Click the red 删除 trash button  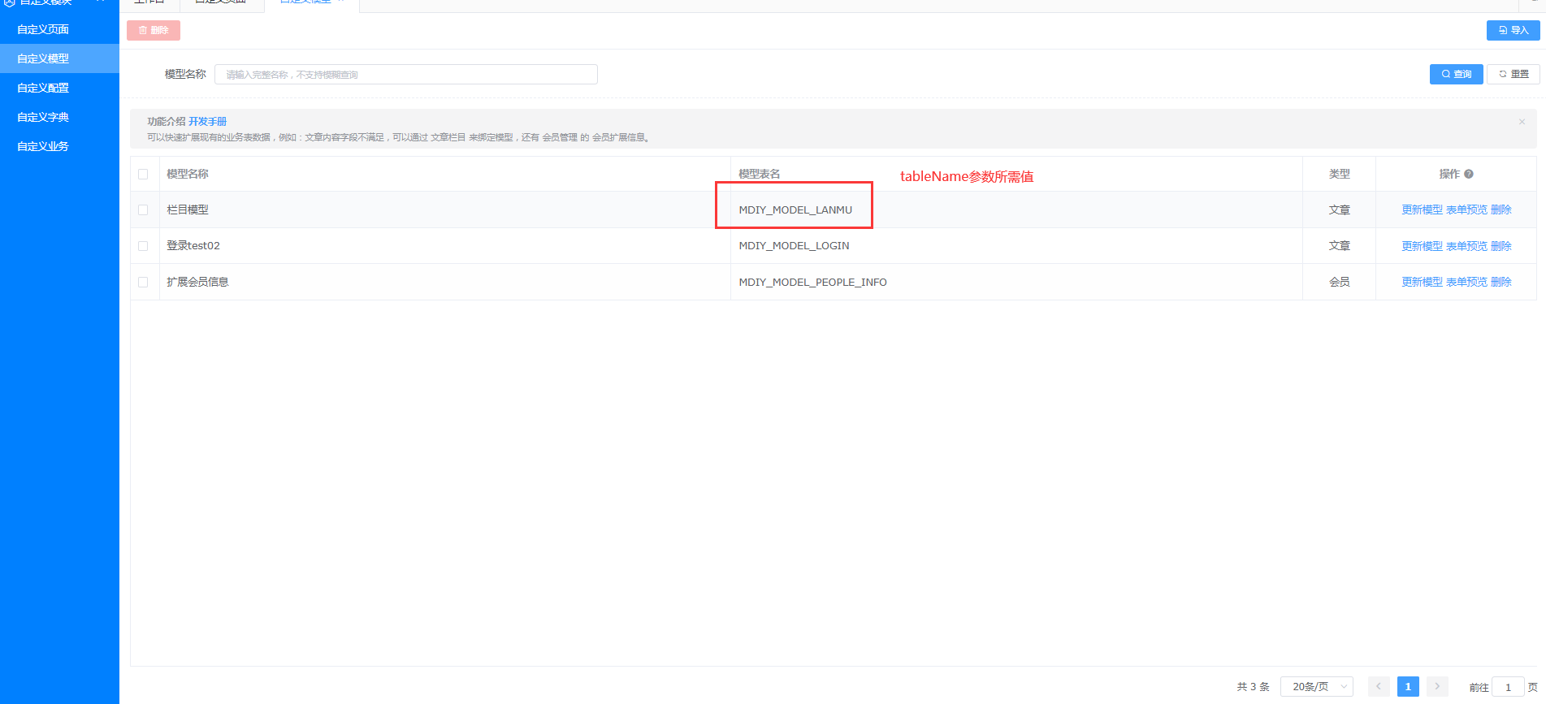pos(154,30)
